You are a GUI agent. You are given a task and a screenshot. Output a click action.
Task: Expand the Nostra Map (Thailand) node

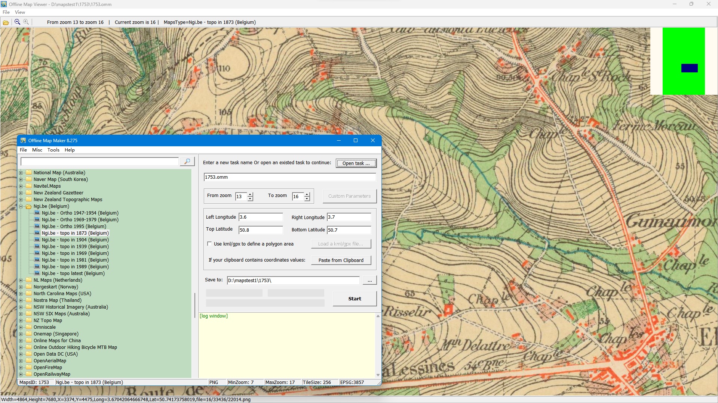coord(21,300)
